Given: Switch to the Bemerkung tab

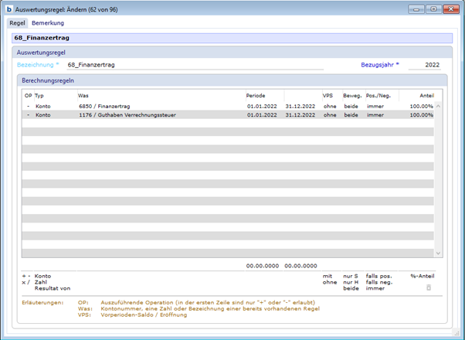Looking at the screenshot, I should (x=48, y=23).
